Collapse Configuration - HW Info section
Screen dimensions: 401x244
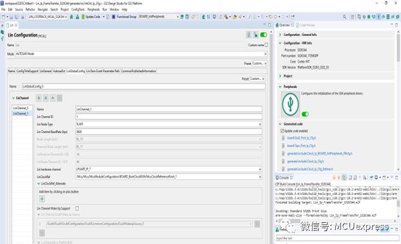[280, 43]
